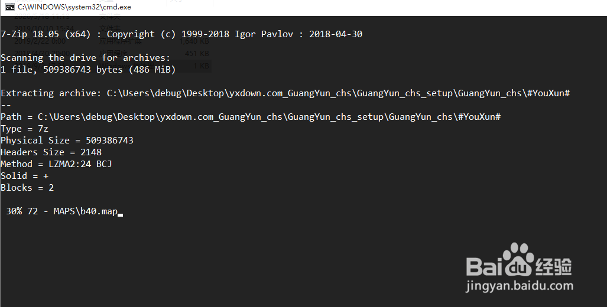The height and width of the screenshot is (307, 607).
Task: Click the cmd.exe icon in title bar
Action: tap(9, 7)
